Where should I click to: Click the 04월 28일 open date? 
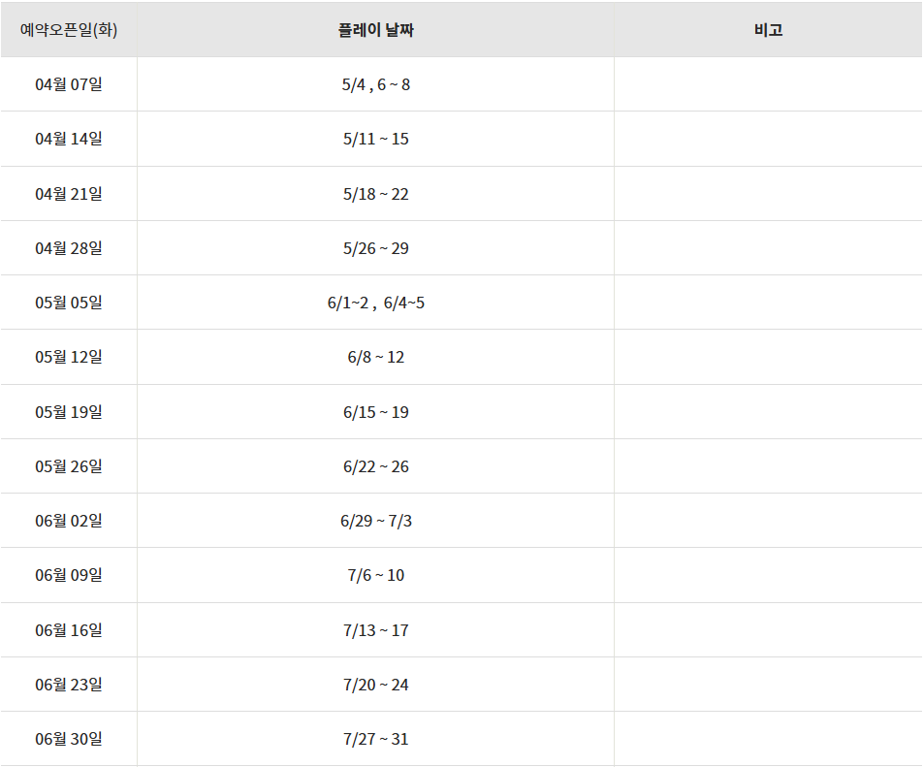point(69,248)
